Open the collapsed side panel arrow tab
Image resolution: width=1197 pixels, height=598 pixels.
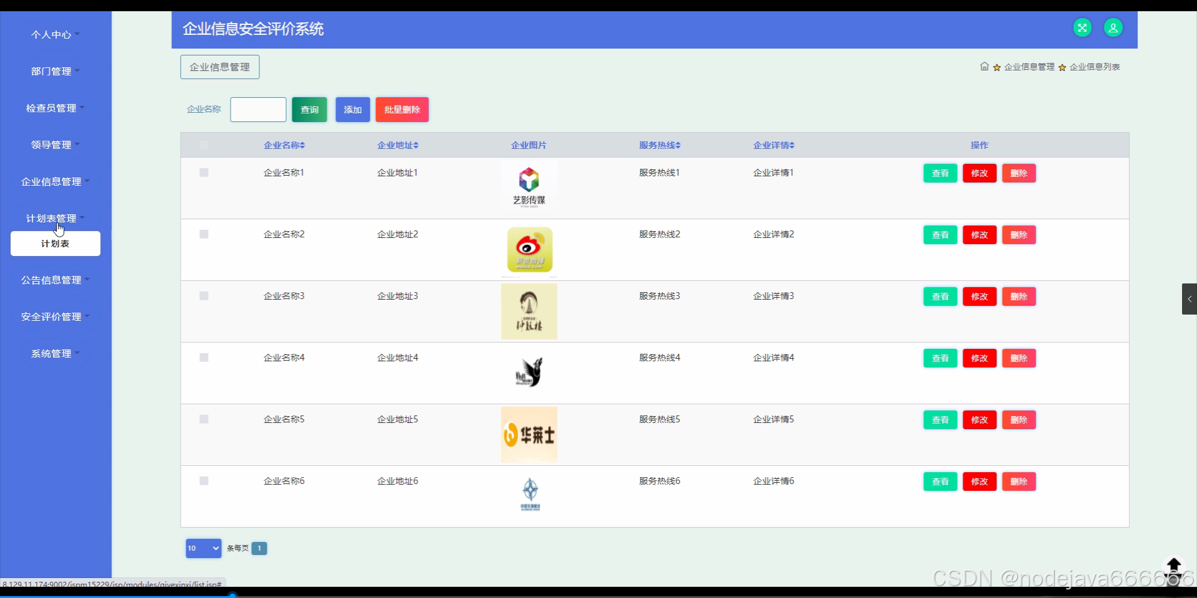tap(1190, 299)
